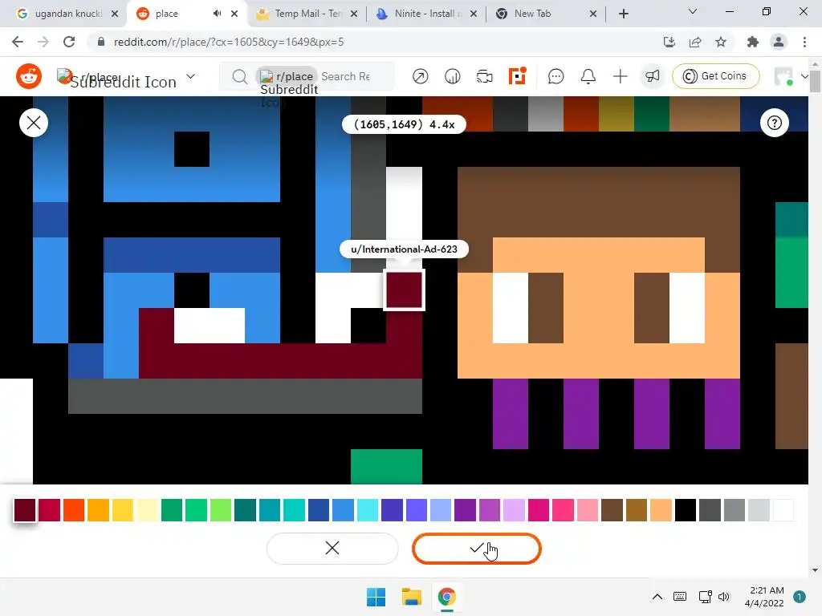
Task: Open the Chrome three-dot menu
Action: coord(804,42)
